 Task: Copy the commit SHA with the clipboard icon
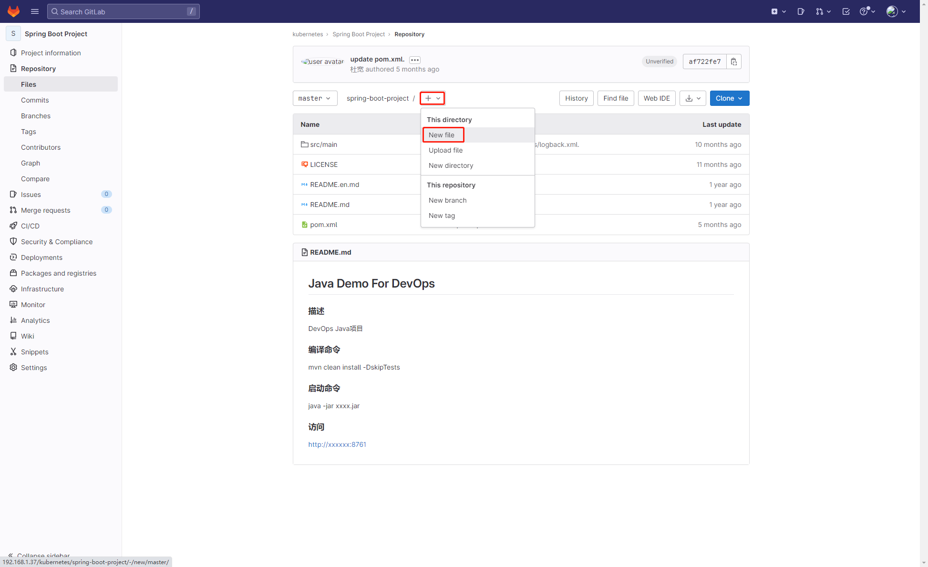click(734, 62)
